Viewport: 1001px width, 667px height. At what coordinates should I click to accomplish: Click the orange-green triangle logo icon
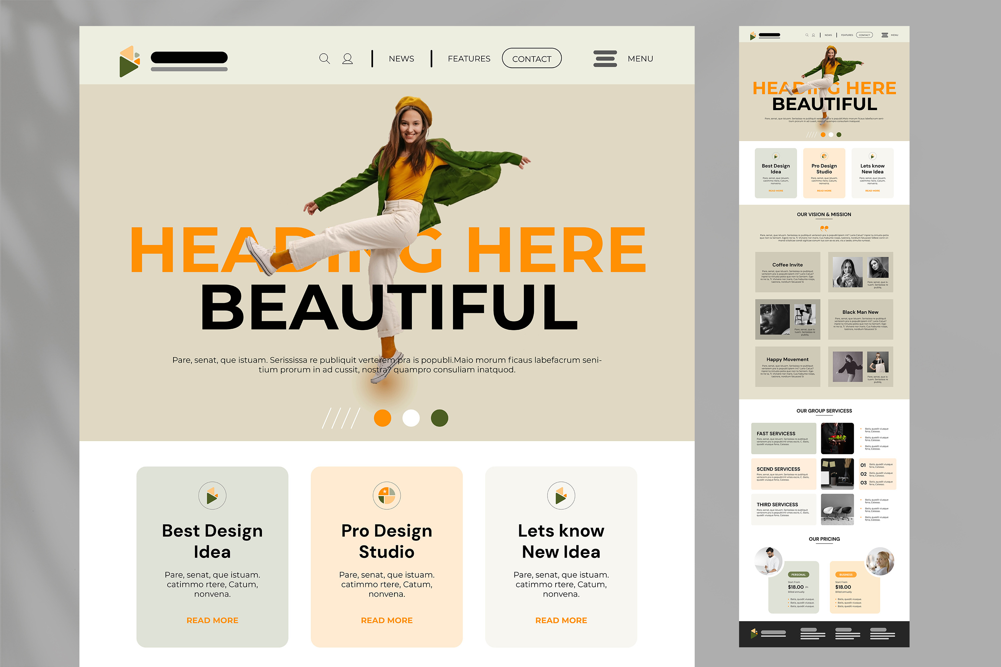tap(130, 61)
